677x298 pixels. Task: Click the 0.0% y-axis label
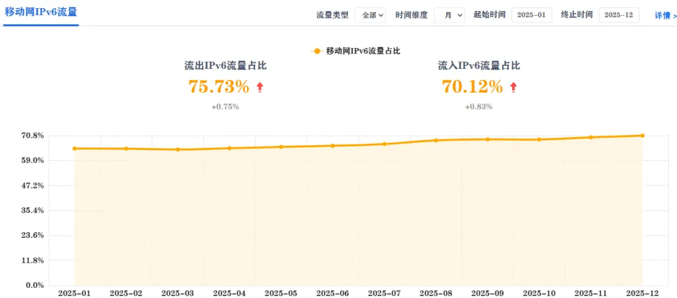point(35,285)
